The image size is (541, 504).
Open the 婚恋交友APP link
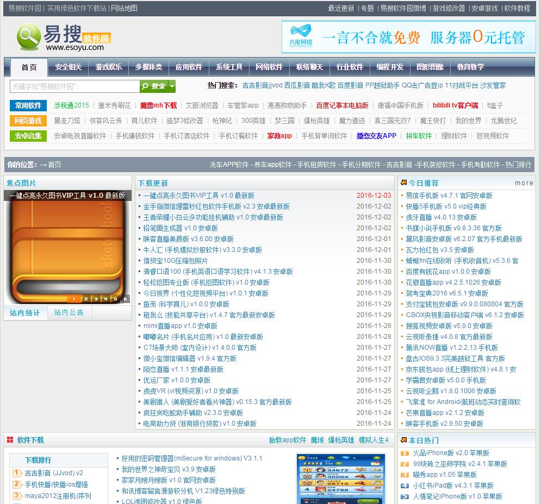pyautogui.click(x=376, y=136)
